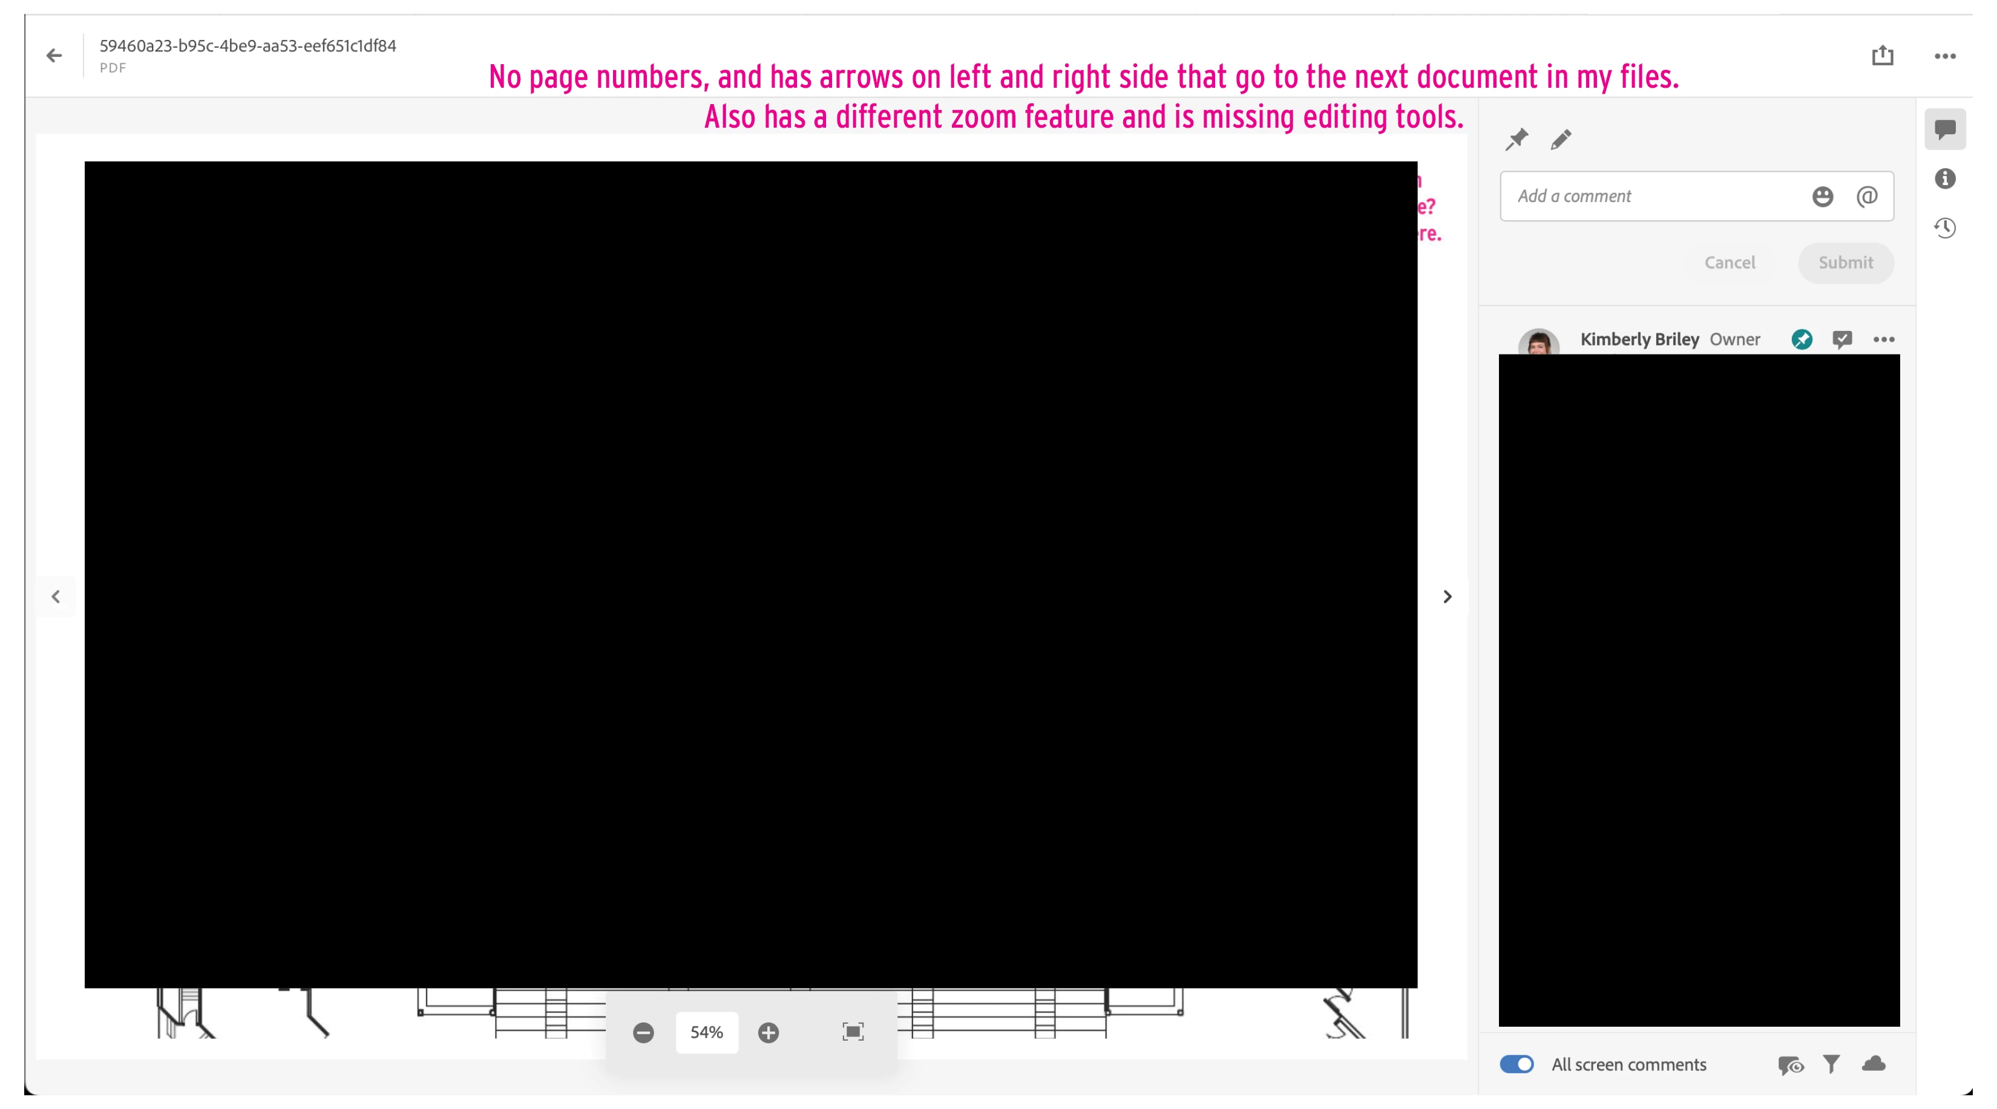Open the version history panel
1997x1109 pixels.
tap(1944, 228)
